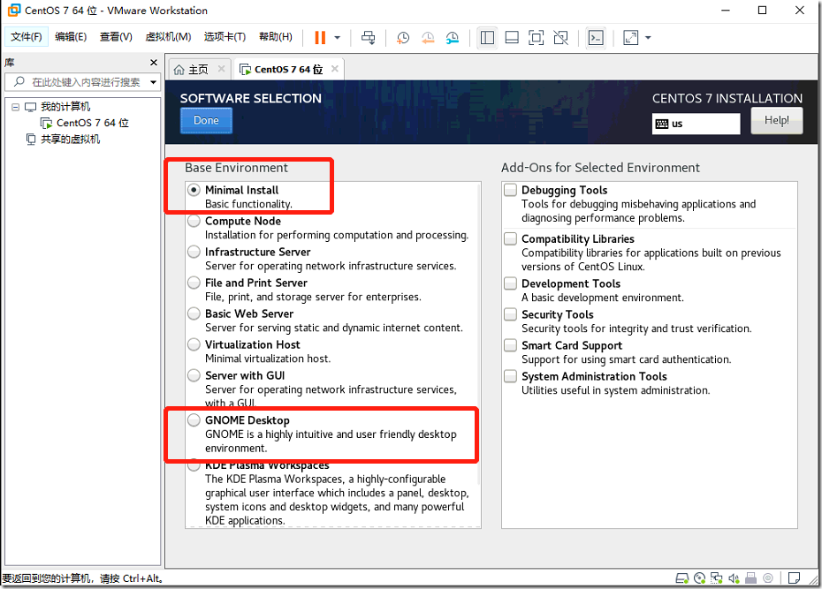822x589 pixels.
Task: Click the message log status bar icon
Action: point(794,578)
